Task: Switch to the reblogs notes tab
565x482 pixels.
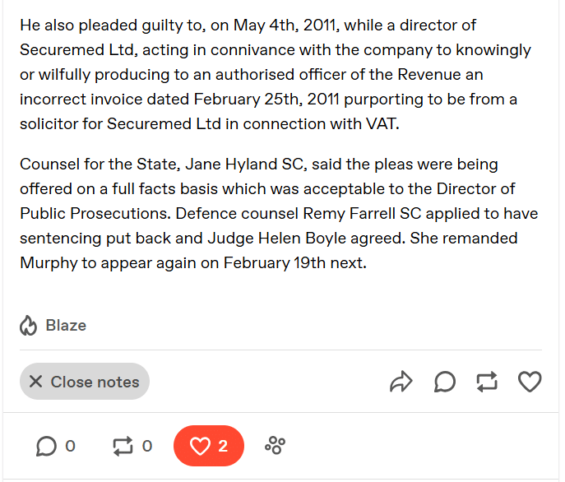Action: pyautogui.click(x=132, y=446)
